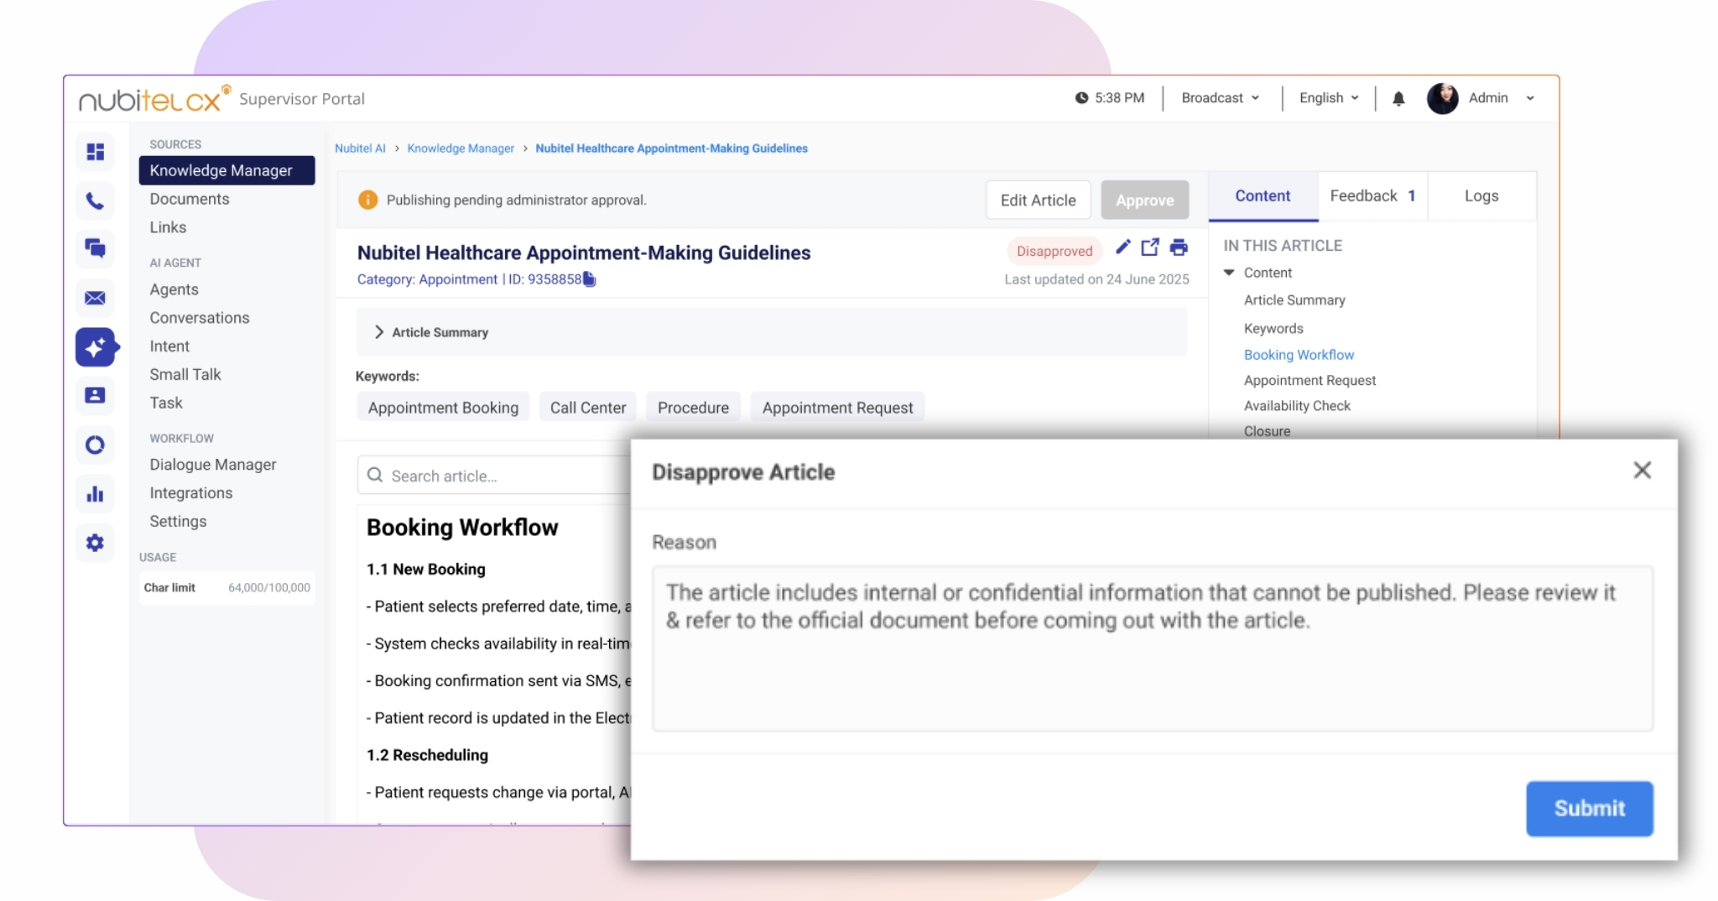
Task: Print the article using printer icon
Action: click(1179, 247)
